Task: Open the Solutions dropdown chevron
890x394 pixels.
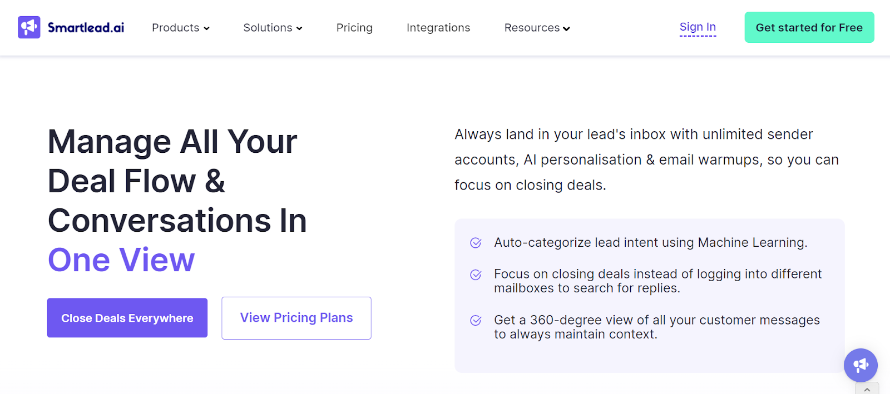Action: (x=299, y=28)
